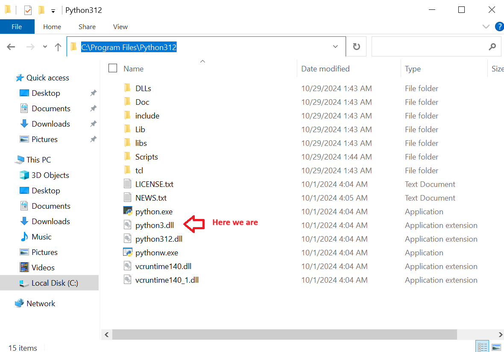This screenshot has width=504, height=352.
Task: Select the vcruntime140.dll file icon
Action: [127, 266]
